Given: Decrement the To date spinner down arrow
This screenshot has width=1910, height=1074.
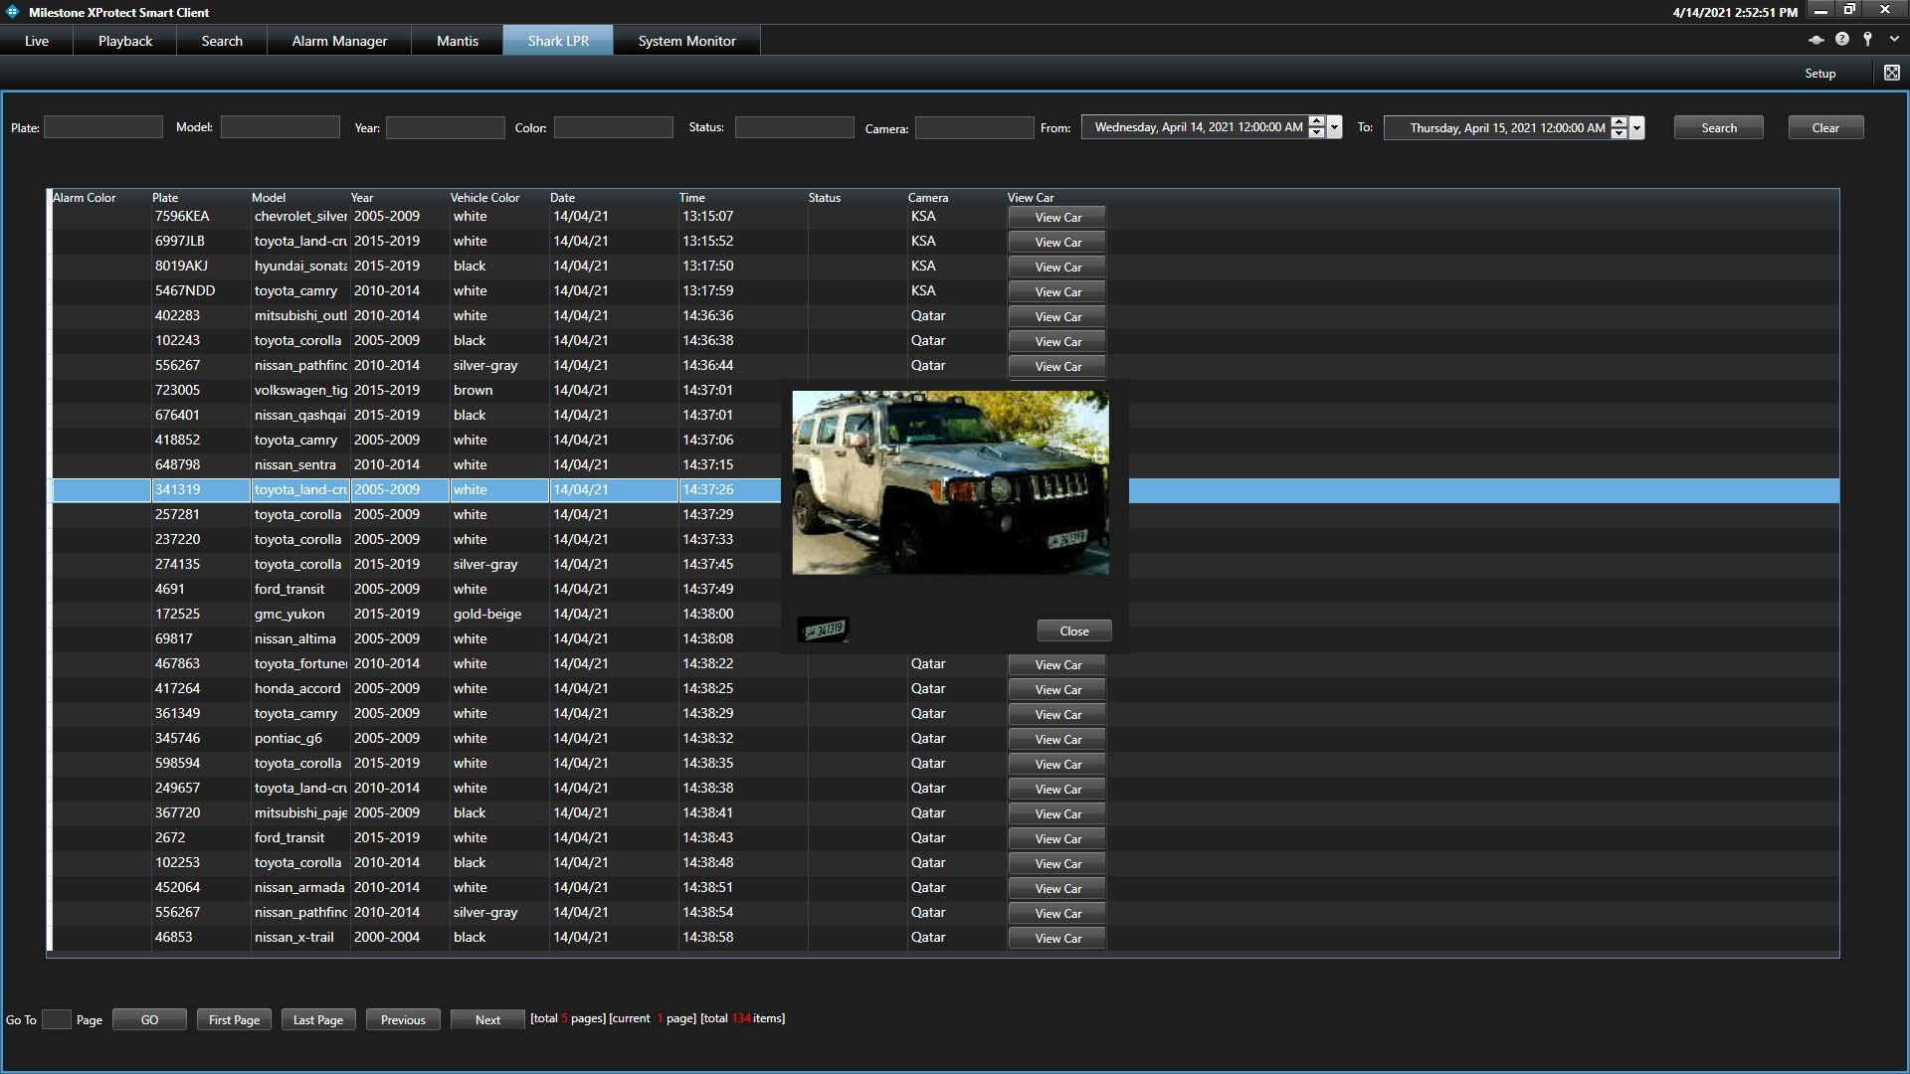Looking at the screenshot, I should [1620, 133].
